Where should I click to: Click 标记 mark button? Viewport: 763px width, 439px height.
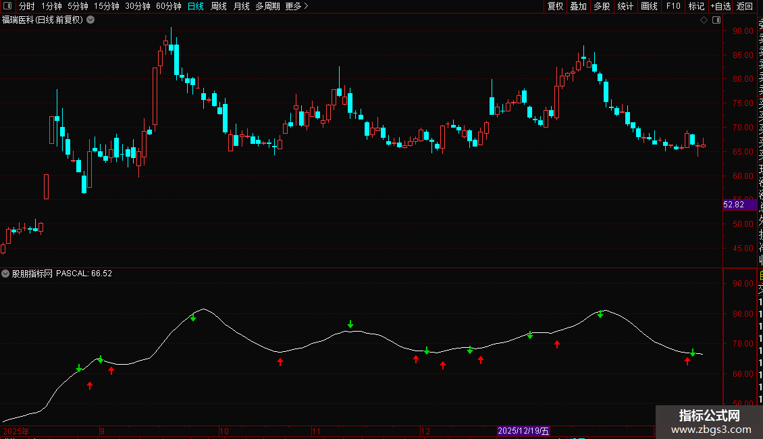[696, 6]
